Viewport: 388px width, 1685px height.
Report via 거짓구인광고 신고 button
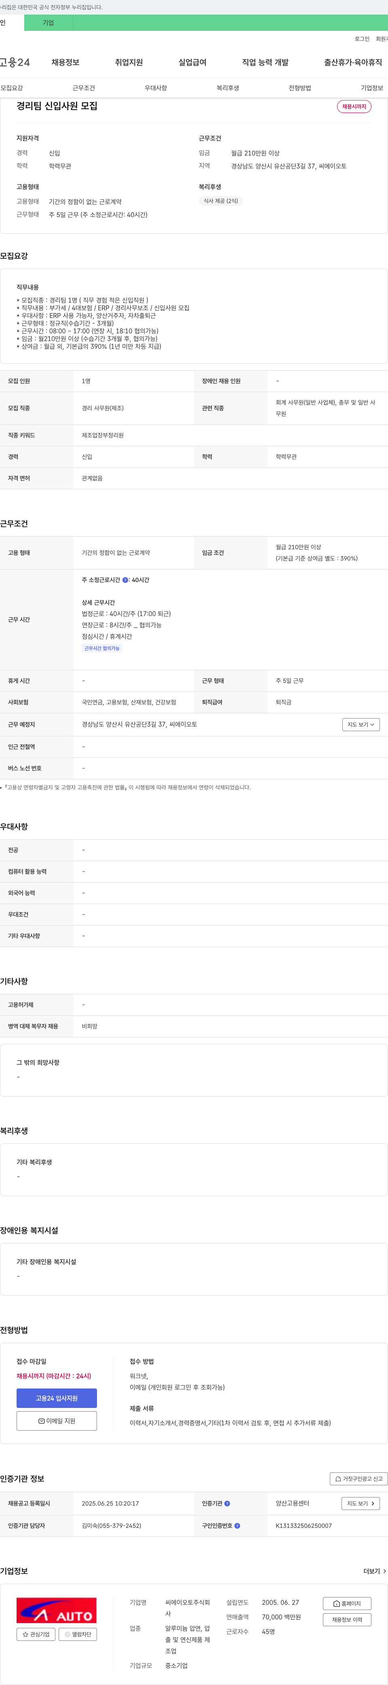point(358,1479)
